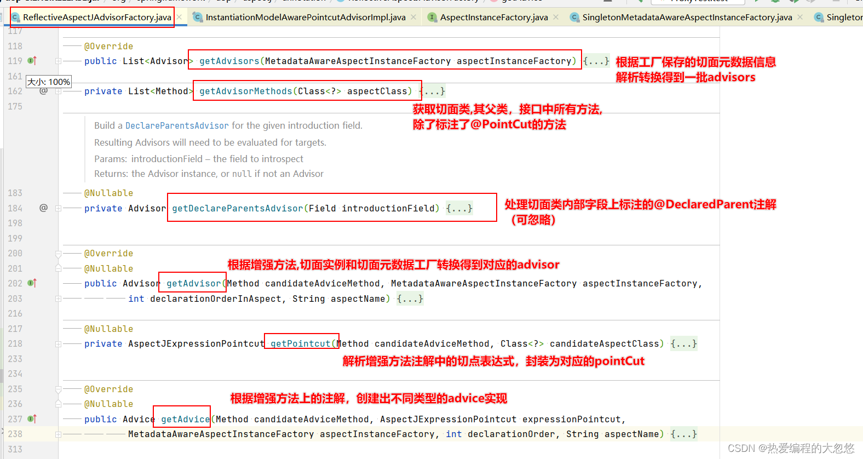Click the underlined getPointcut method name
The image size is (863, 459).
point(301,344)
